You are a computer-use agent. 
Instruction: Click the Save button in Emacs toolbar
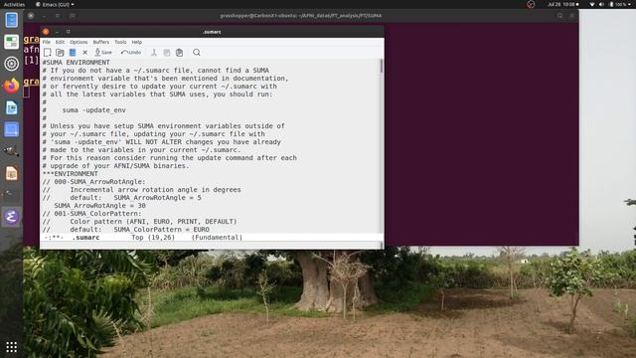103,53
